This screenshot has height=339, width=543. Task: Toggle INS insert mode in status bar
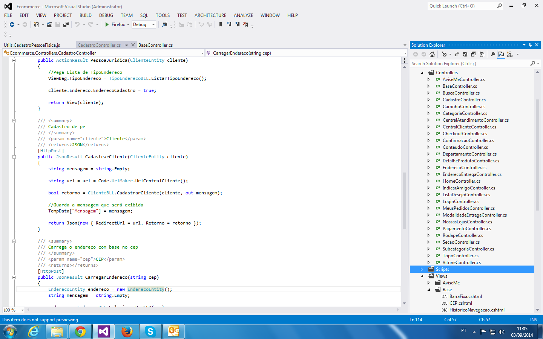point(533,320)
